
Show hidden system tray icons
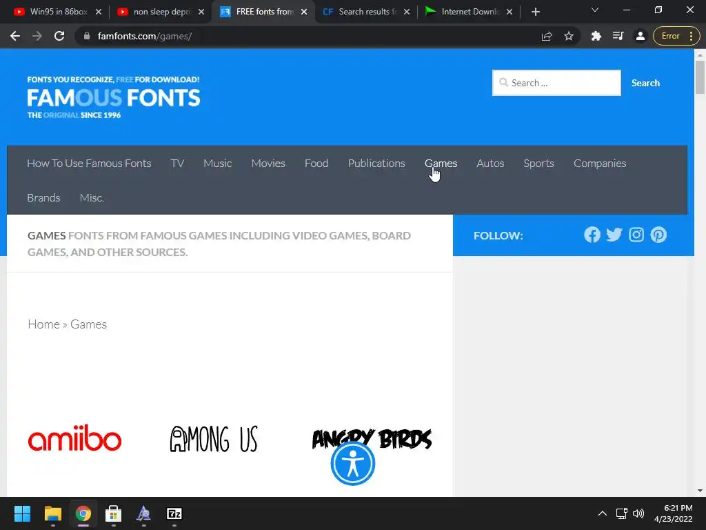coord(603,513)
